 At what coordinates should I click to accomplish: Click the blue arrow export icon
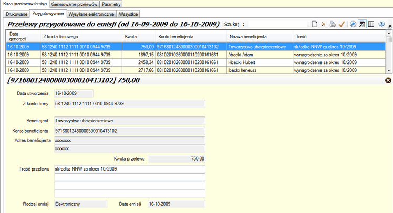coord(353,24)
